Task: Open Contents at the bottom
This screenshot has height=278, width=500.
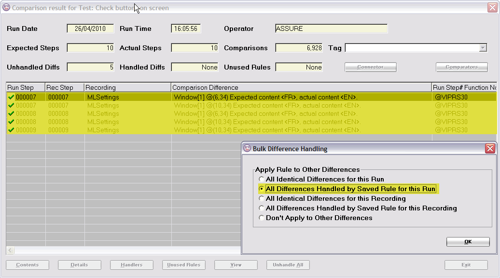Action: 28,265
